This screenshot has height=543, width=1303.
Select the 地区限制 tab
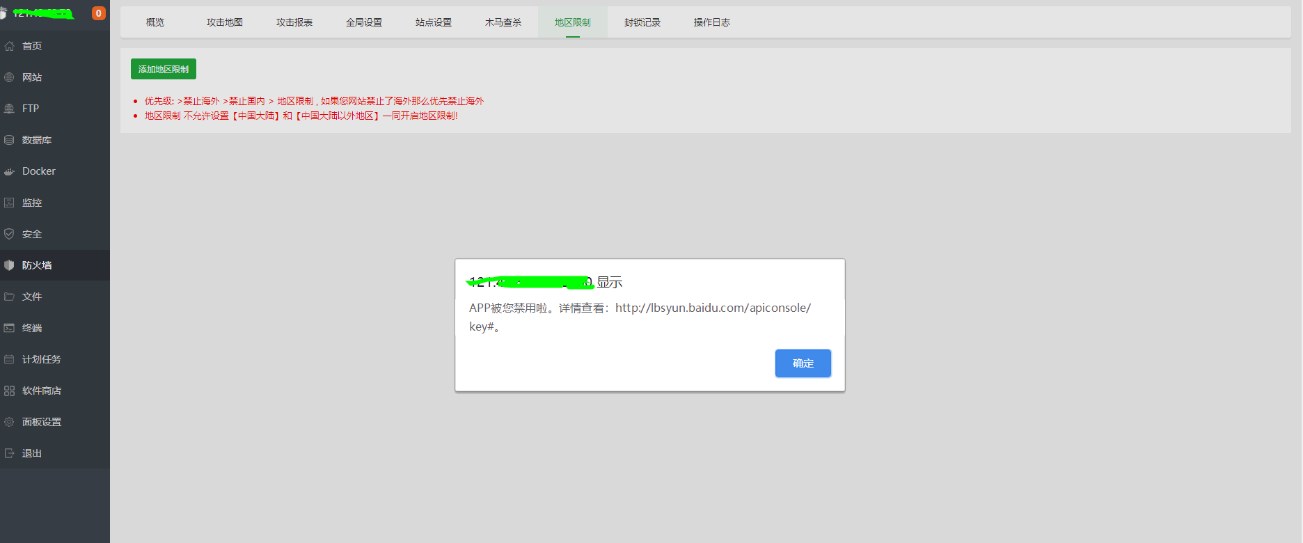pyautogui.click(x=573, y=22)
